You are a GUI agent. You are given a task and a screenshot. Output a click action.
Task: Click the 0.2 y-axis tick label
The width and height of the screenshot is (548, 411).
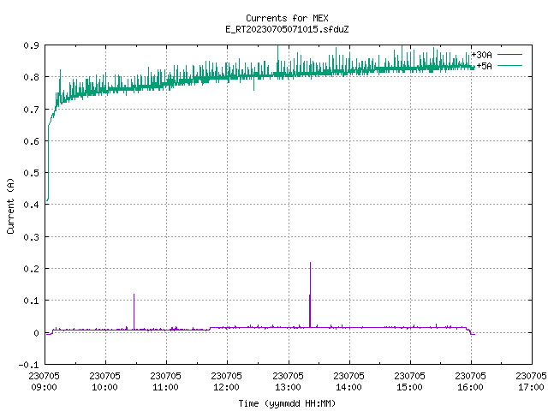tap(31, 269)
